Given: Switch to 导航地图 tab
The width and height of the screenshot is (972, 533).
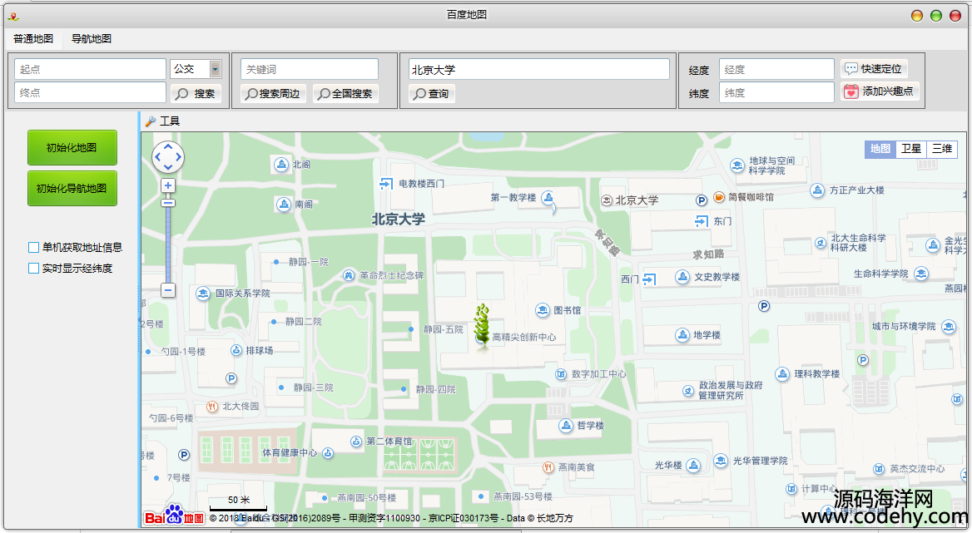Looking at the screenshot, I should point(92,38).
